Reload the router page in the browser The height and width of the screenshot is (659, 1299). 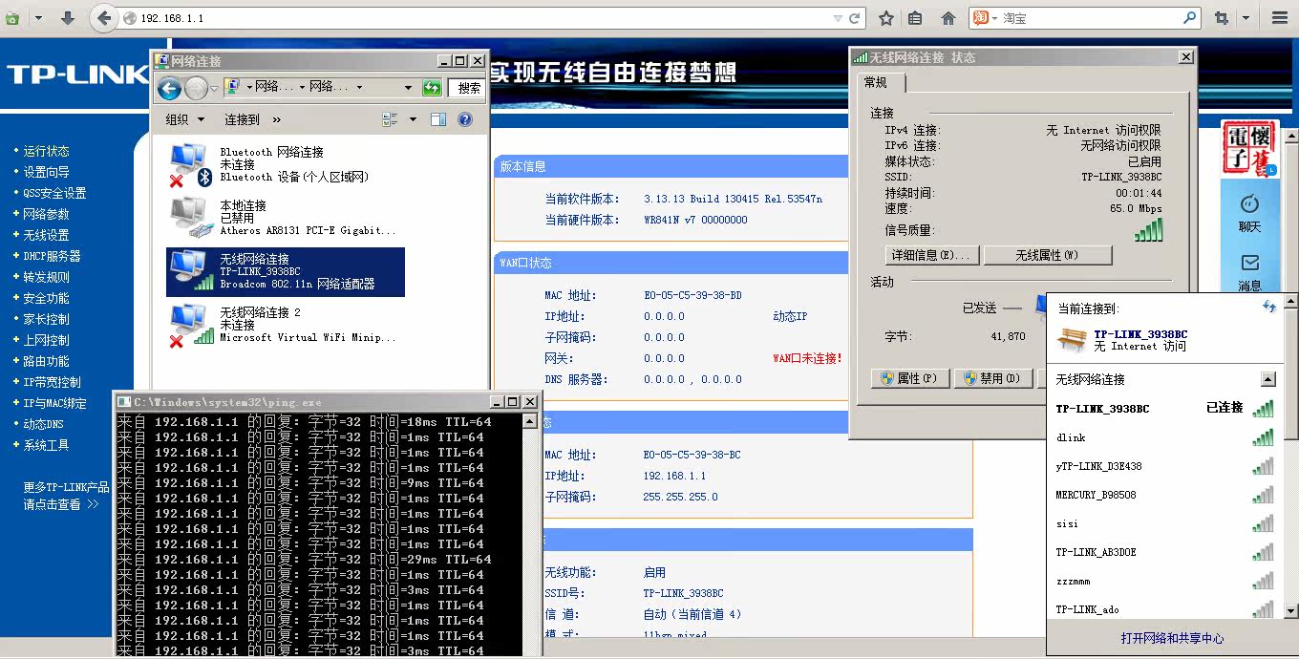pos(855,18)
